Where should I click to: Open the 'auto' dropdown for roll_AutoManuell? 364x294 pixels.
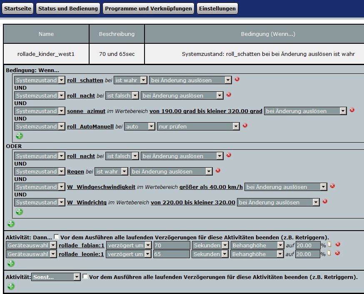pos(140,126)
